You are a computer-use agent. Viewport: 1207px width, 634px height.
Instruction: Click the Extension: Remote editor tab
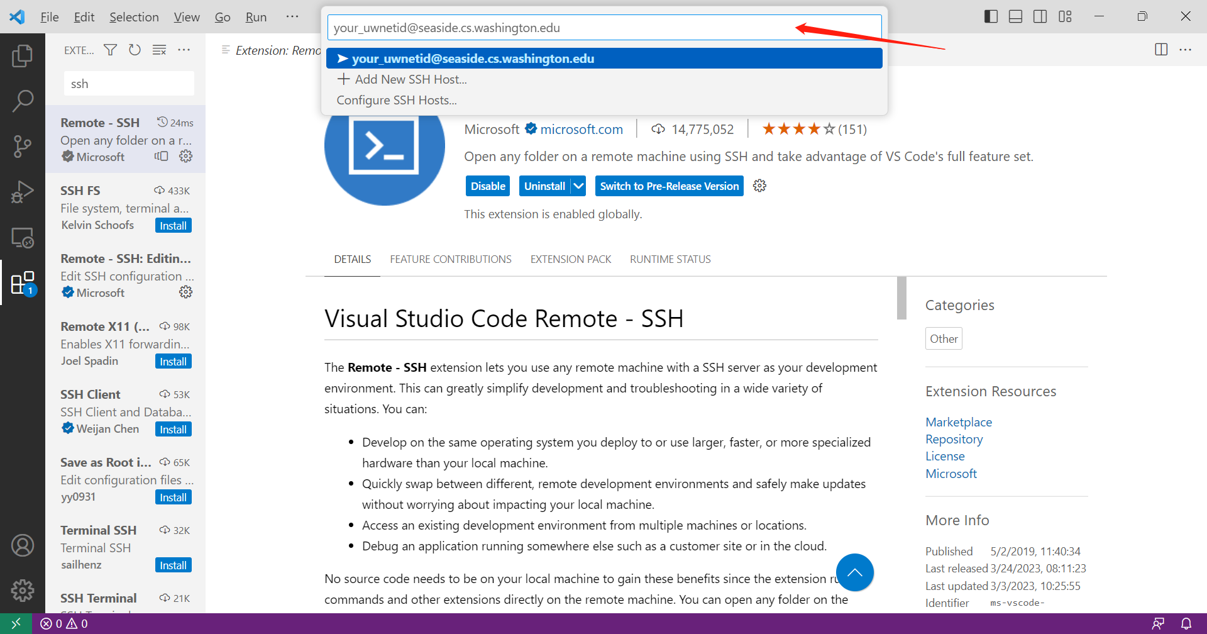tap(270, 50)
